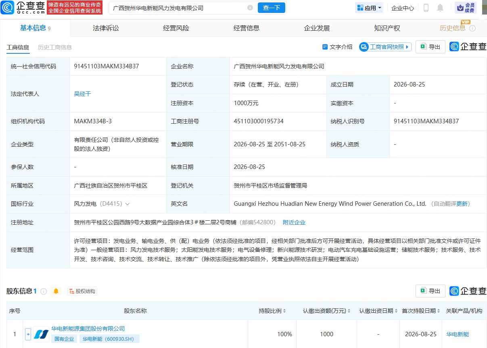487x348 pixels.
Task: Switch to the 经营风险 tab
Action: [176, 28]
